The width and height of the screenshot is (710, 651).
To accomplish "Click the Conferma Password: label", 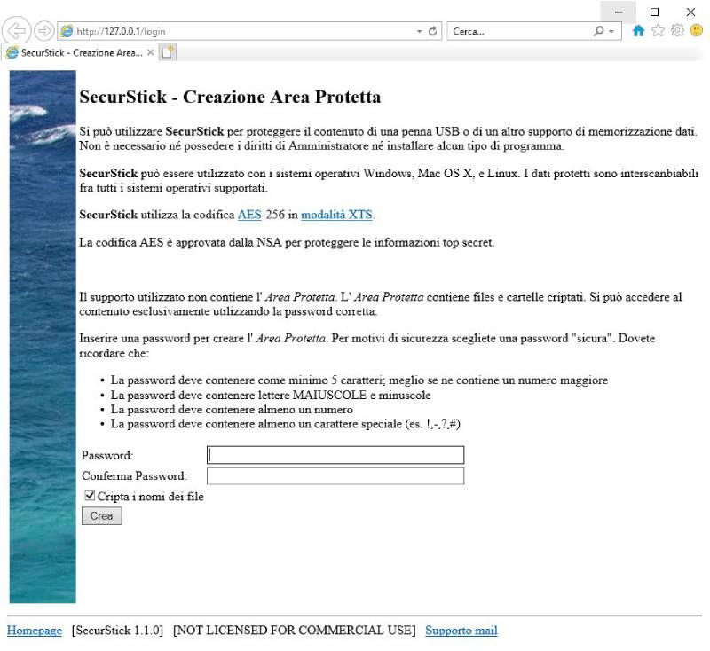I will pos(134,476).
